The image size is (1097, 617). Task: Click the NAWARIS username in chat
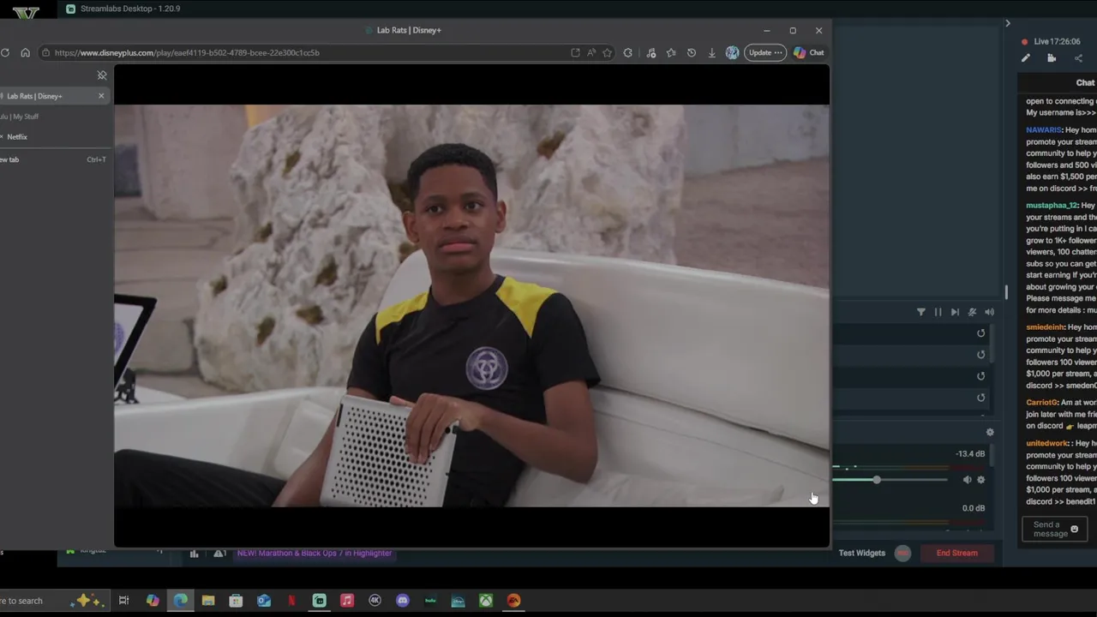pyautogui.click(x=1044, y=130)
